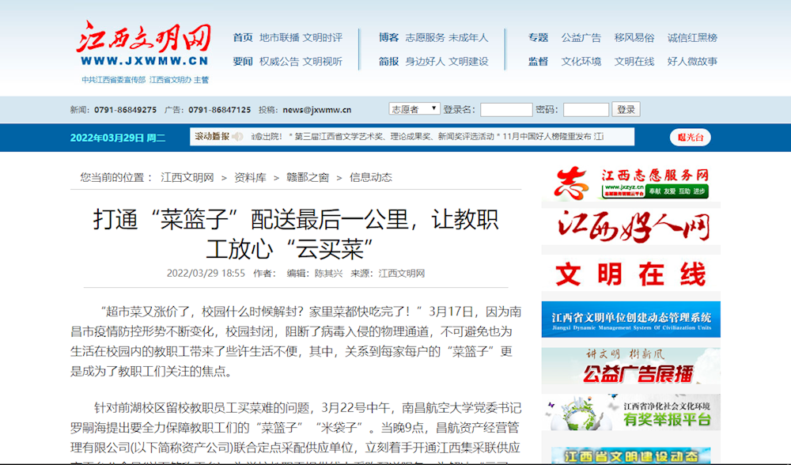
Task: Click the red 文明在线 banner
Action: tap(630, 274)
